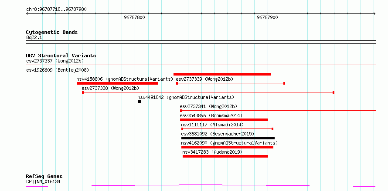Click the nsv3417283 red variant bar

(225, 156)
